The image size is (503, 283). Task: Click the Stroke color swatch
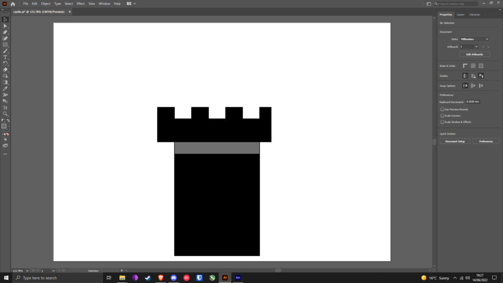(7, 129)
